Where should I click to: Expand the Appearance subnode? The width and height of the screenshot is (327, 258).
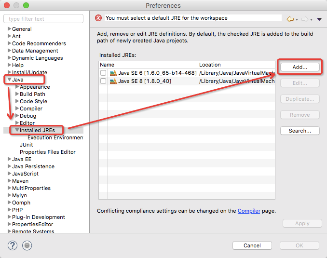[17, 86]
